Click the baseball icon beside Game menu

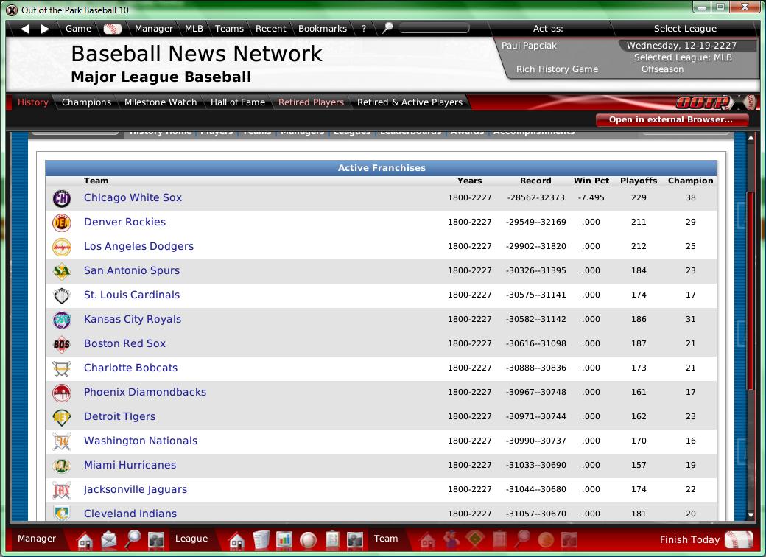coord(112,29)
